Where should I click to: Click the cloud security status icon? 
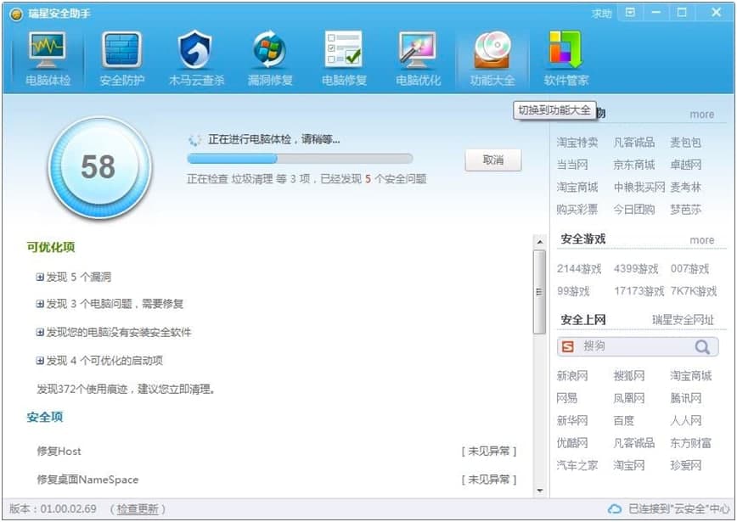(x=615, y=509)
